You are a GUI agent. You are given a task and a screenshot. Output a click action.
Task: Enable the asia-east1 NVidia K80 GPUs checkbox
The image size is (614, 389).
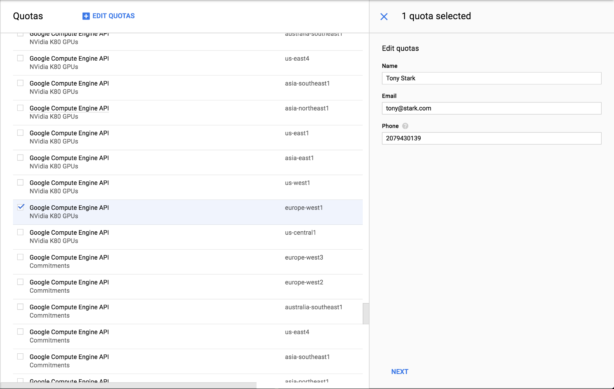[21, 158]
